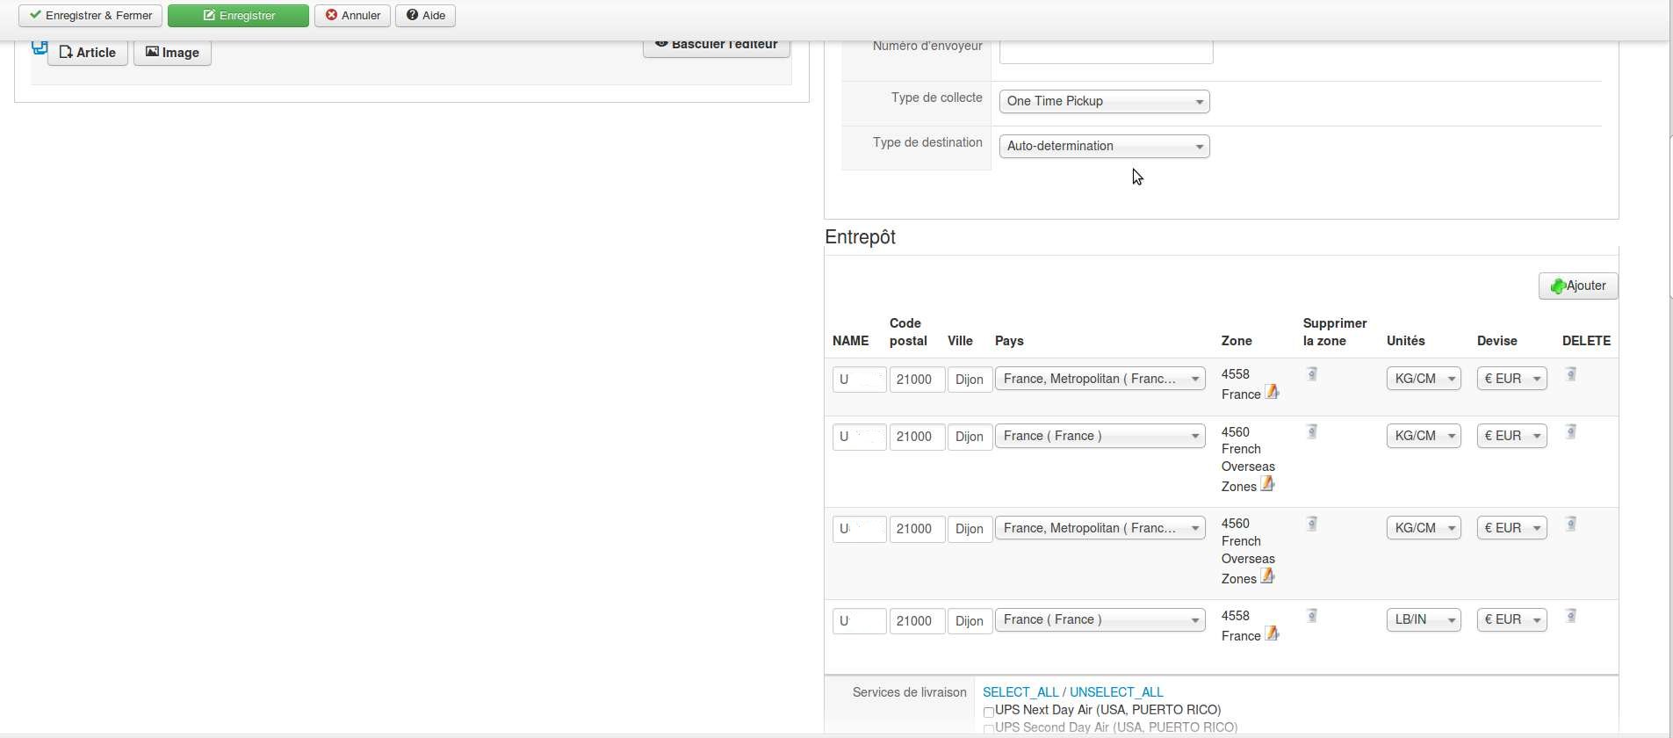1673x738 pixels.
Task: Click the Ville field in second warehouse row
Action: click(970, 437)
